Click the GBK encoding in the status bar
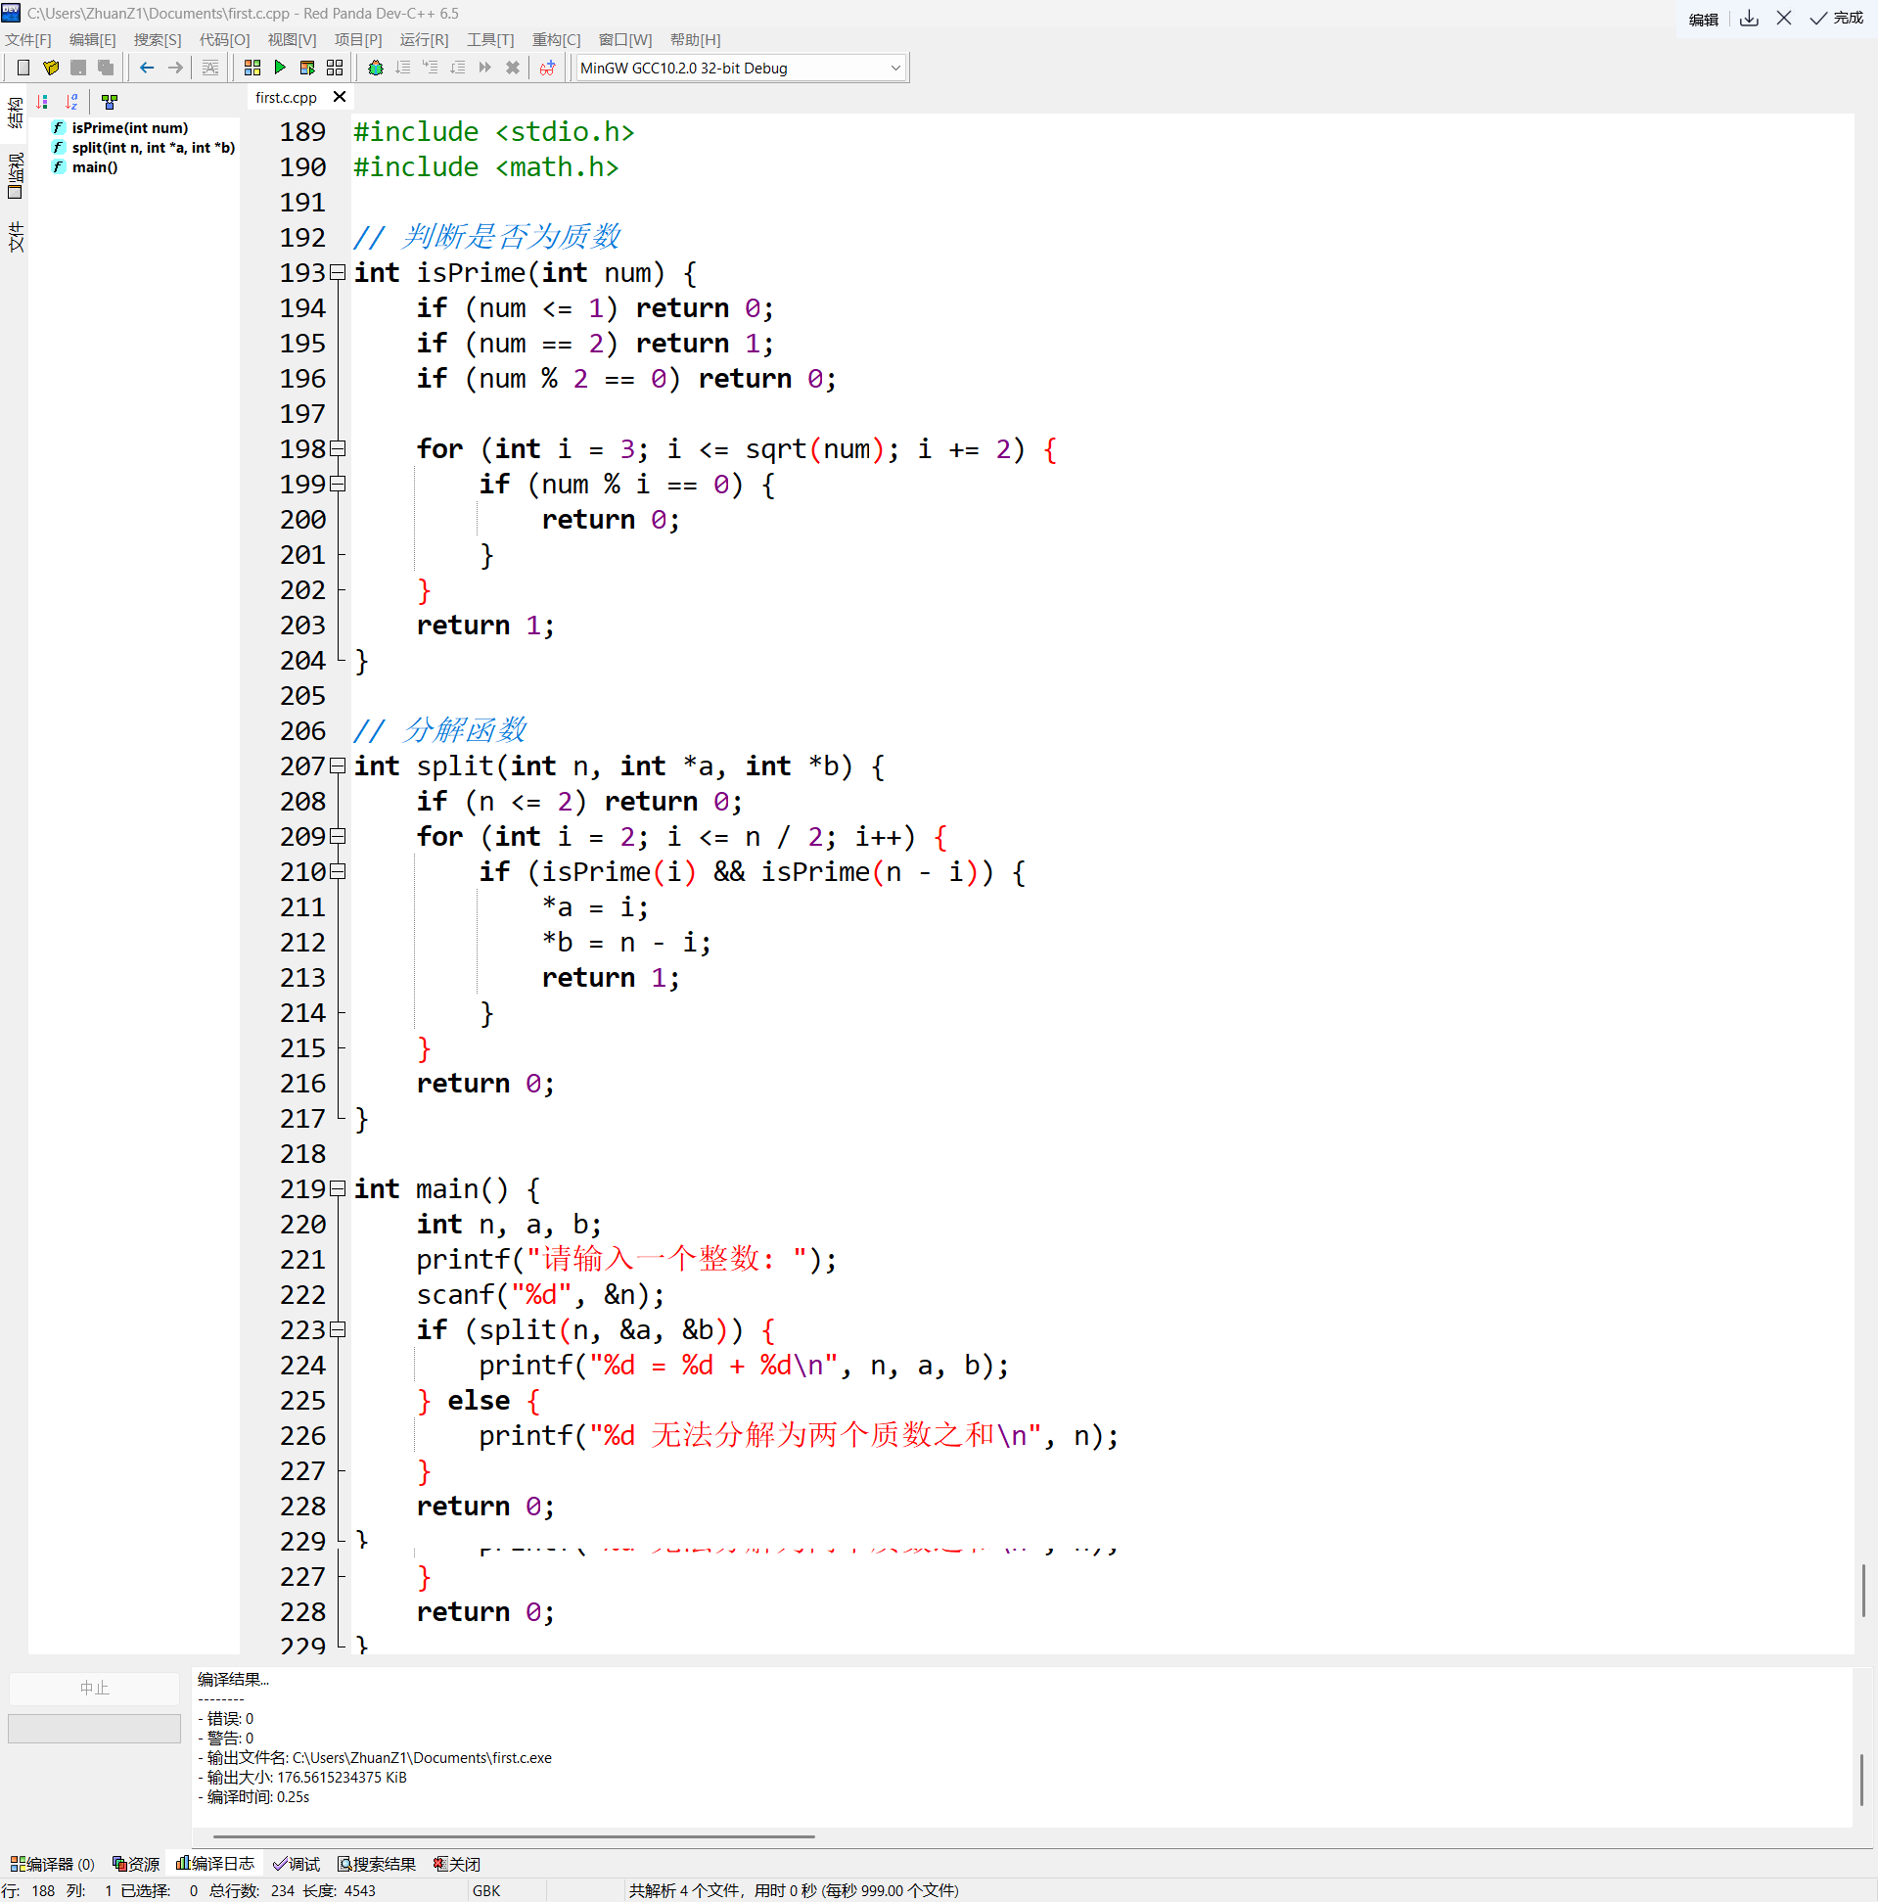This screenshot has height=1902, width=1878. click(486, 1890)
